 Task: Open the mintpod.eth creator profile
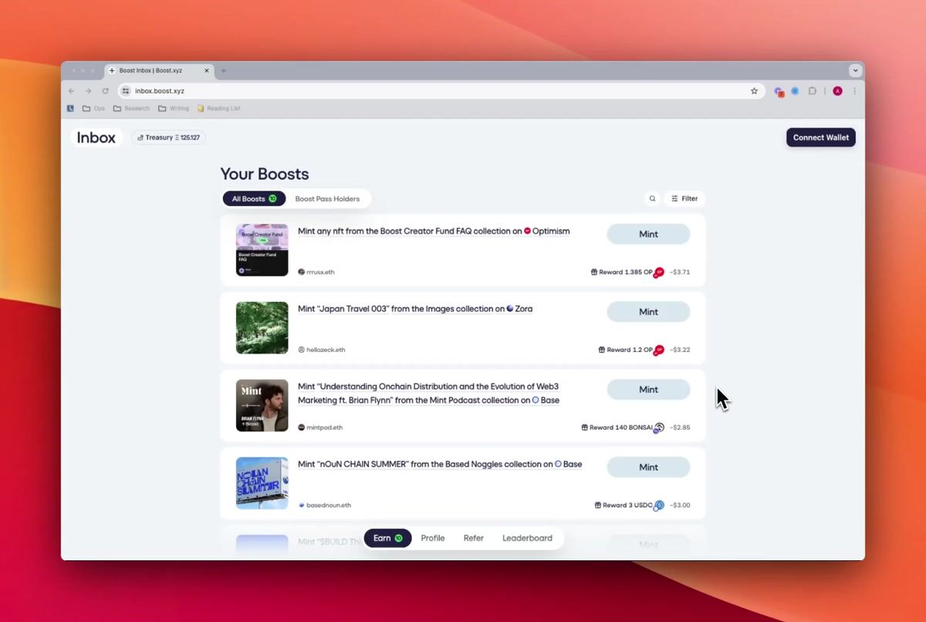click(x=320, y=428)
